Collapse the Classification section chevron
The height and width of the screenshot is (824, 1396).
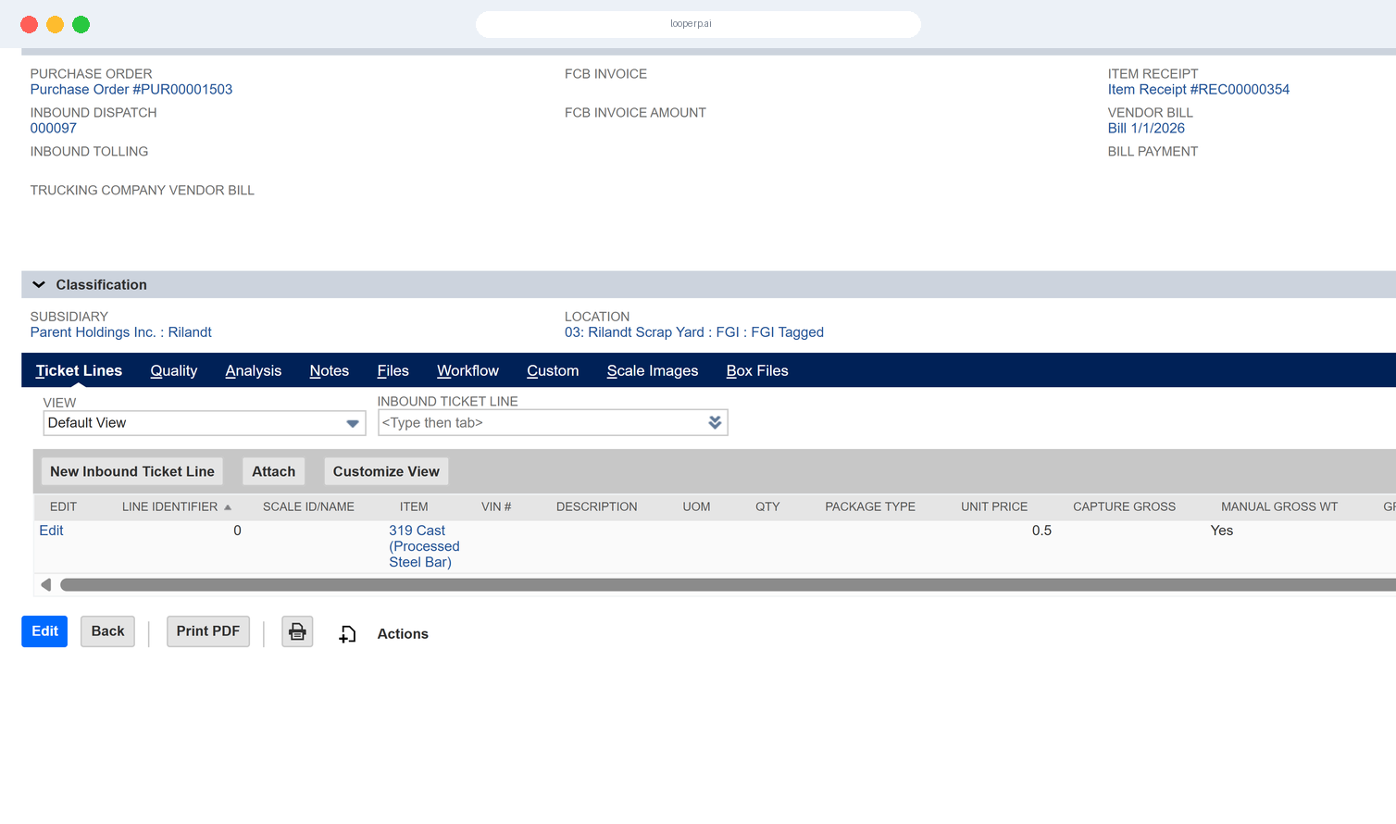click(39, 285)
